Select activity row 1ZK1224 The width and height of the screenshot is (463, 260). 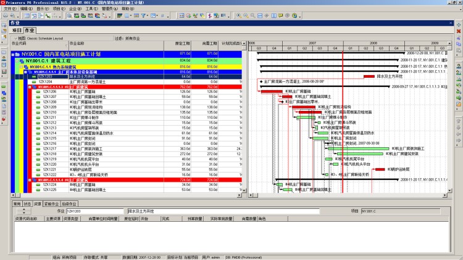(127, 185)
